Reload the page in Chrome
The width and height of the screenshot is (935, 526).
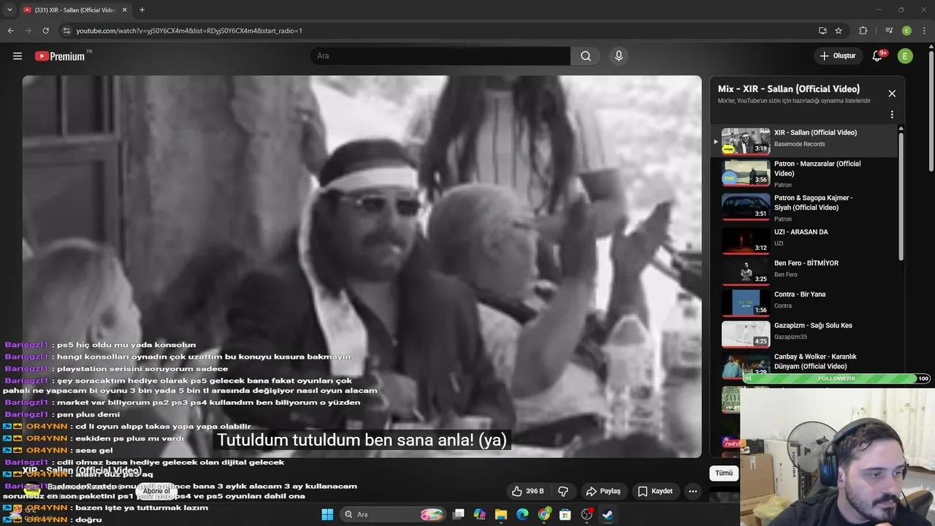click(45, 31)
